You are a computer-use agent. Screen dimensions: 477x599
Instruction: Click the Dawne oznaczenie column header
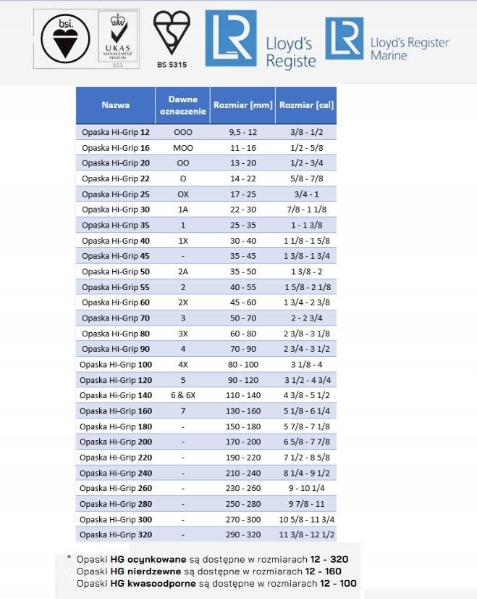coord(183,104)
